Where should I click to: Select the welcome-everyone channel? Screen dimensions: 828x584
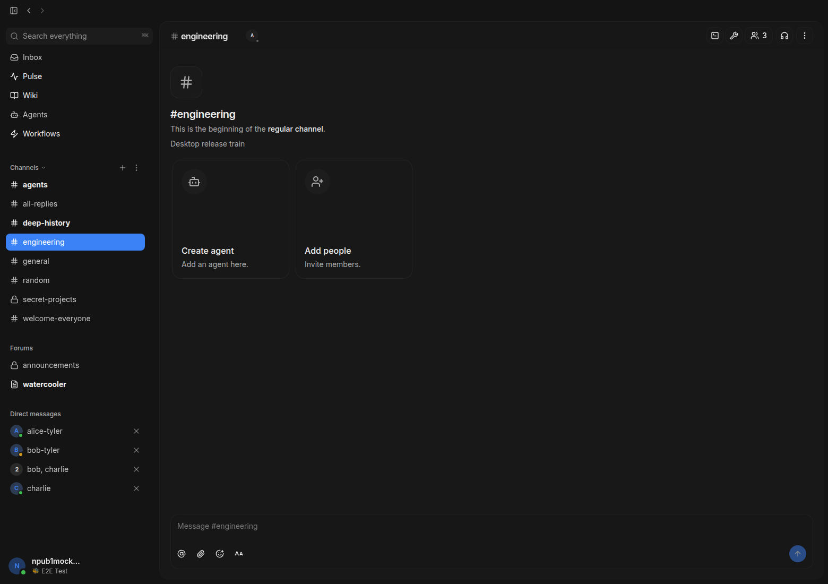(x=75, y=319)
